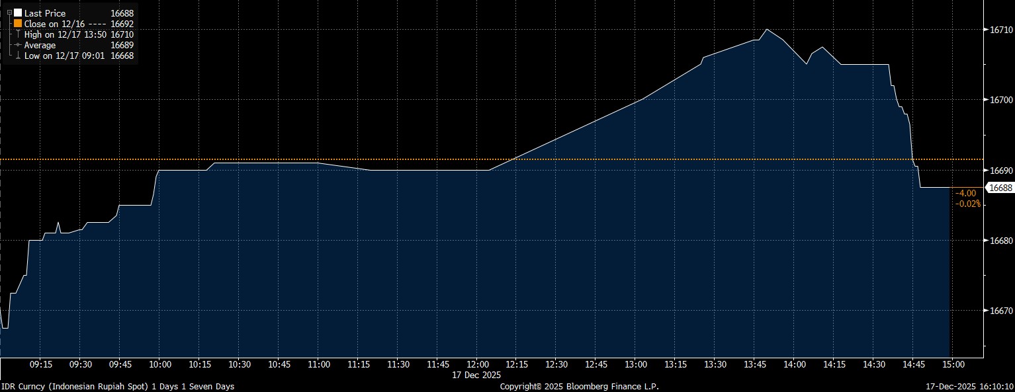Click the 17 Dec 2025 date label
1015x392 pixels.
pos(477,375)
